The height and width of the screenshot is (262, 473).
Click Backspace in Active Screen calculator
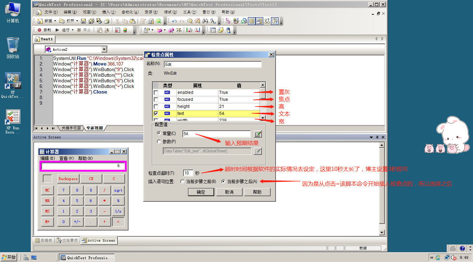[68, 179]
